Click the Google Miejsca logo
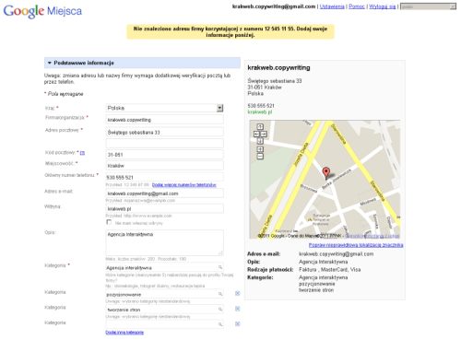This screenshot has width=461, height=340. tap(42, 11)
